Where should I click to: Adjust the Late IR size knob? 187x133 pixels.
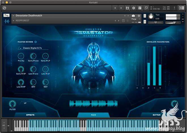point(33,69)
